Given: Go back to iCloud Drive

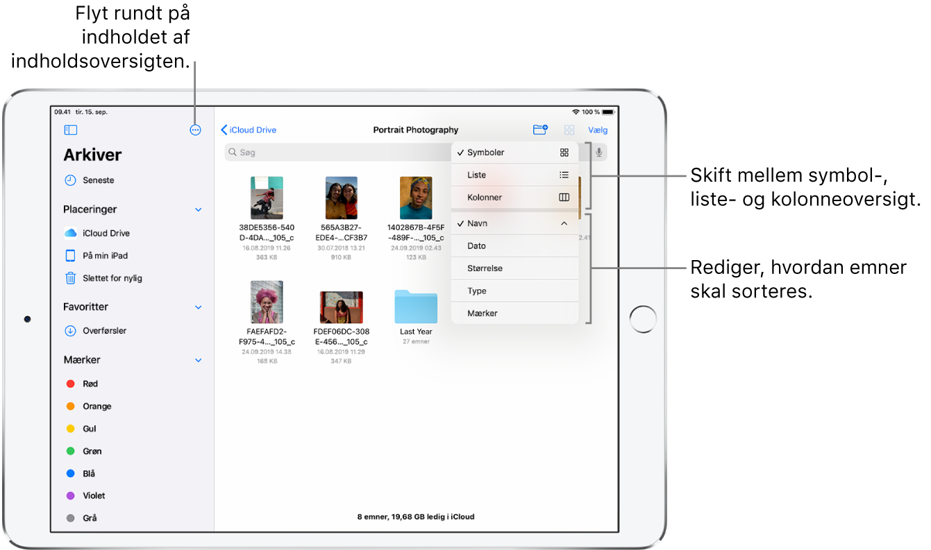Looking at the screenshot, I should tap(249, 130).
